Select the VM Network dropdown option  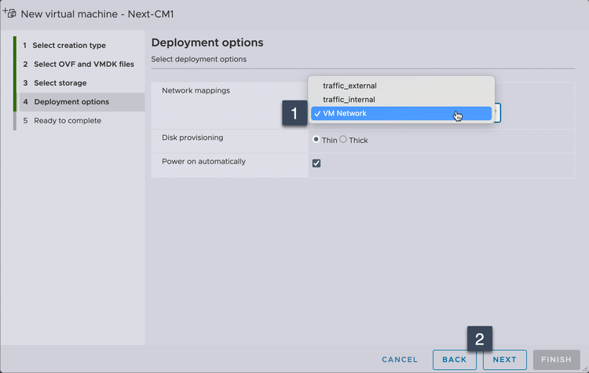click(x=345, y=114)
